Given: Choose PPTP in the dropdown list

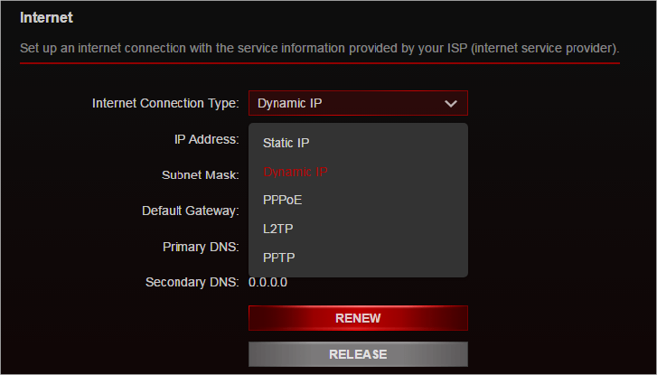Looking at the screenshot, I should pos(278,258).
